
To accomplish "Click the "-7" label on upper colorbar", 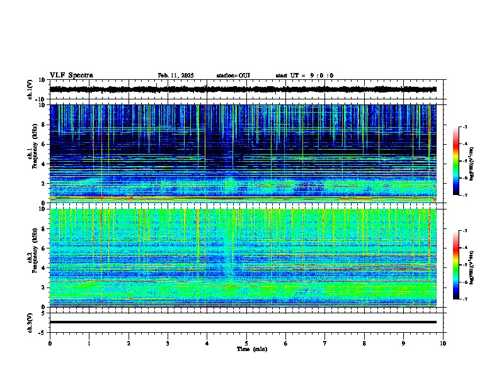I will pos(465,195).
